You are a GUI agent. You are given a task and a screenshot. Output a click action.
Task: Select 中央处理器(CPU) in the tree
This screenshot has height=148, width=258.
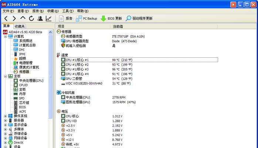point(28,81)
